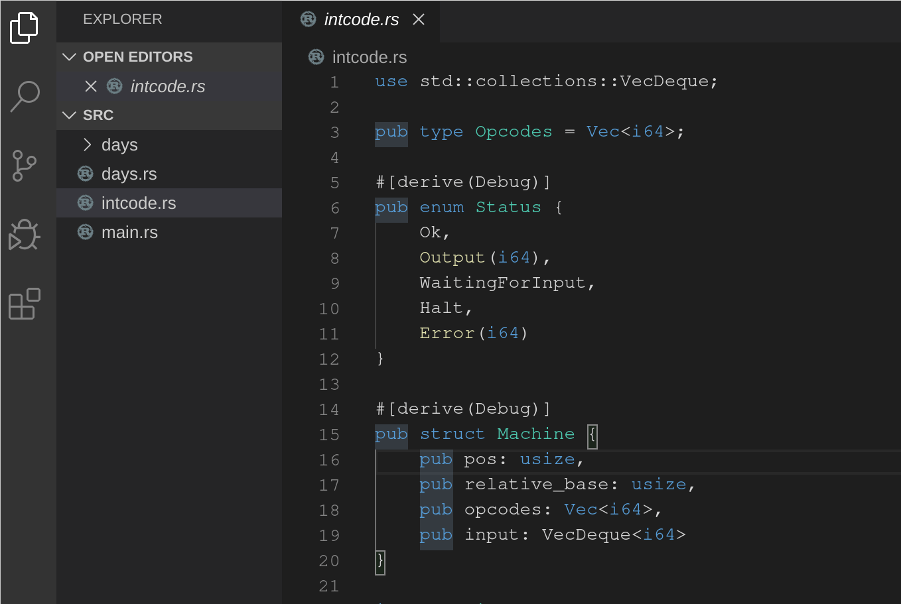The height and width of the screenshot is (604, 901).
Task: Click the Rust icon next to main.rs
Action: tap(84, 232)
